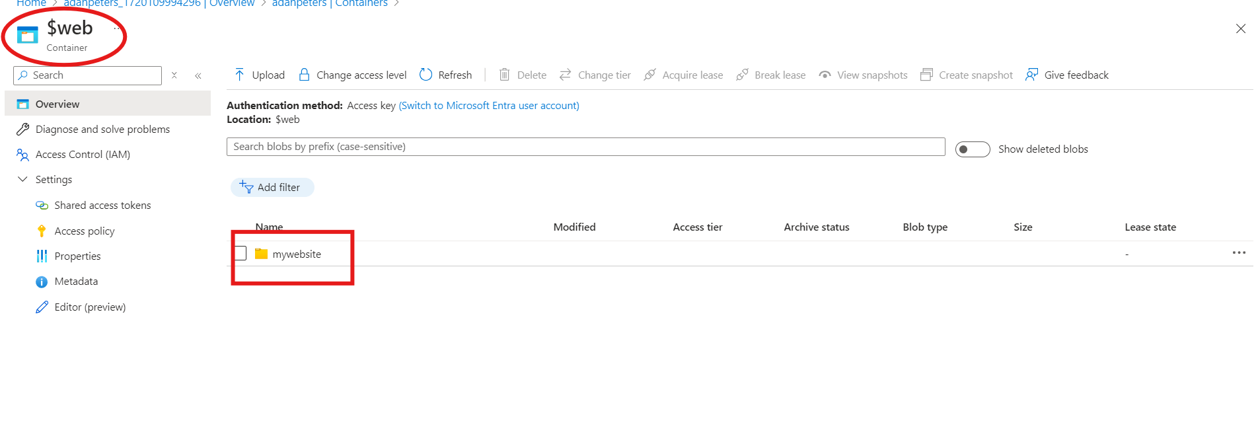Click the Access Control (IAM) people icon

coord(23,155)
